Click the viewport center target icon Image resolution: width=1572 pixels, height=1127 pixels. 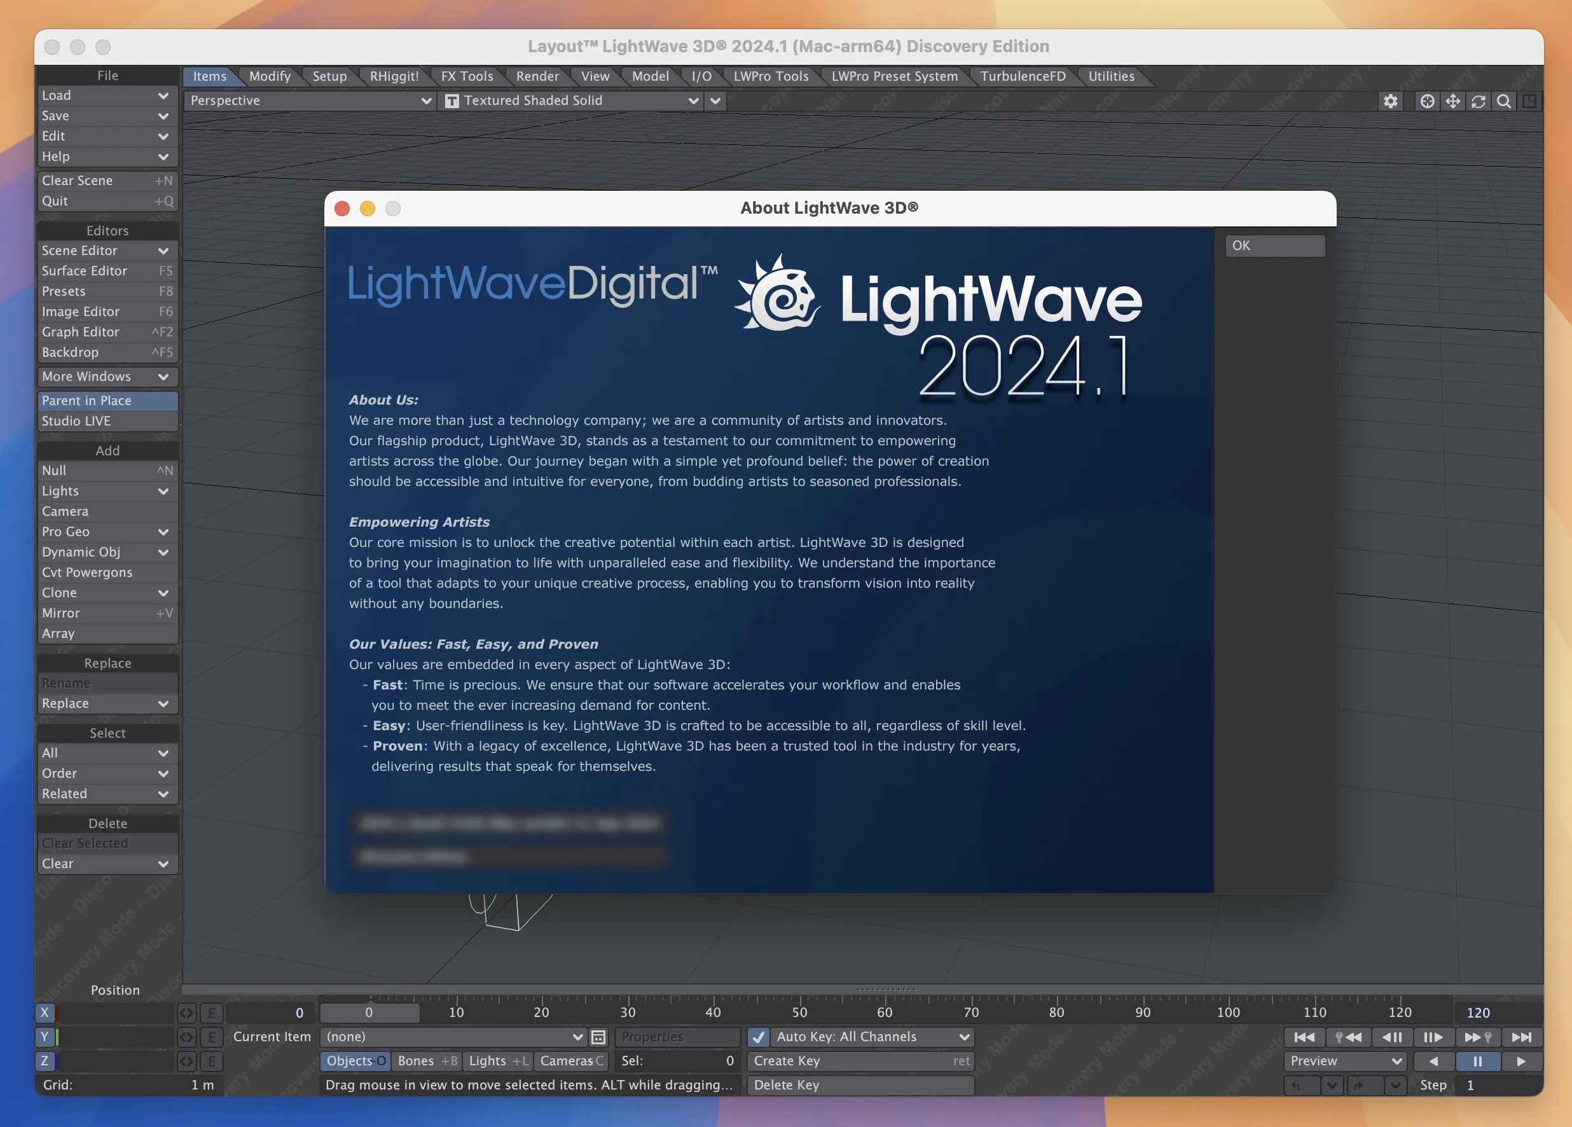tap(1427, 101)
